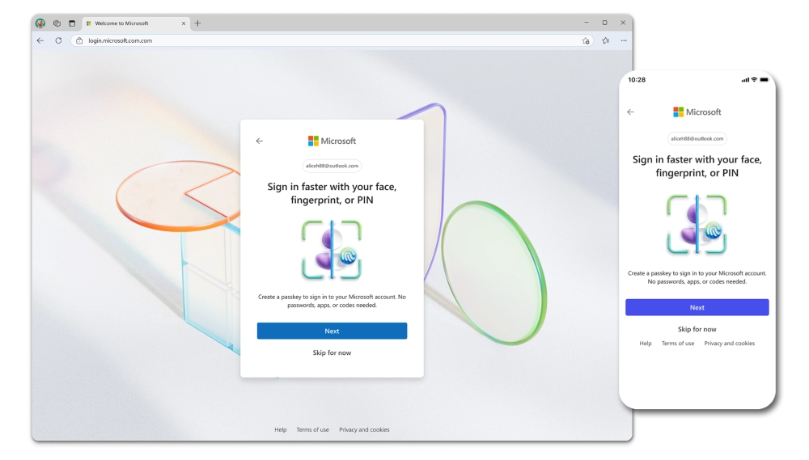The image size is (809, 460).
Task: Open the browser workspaces icon
Action: click(57, 23)
